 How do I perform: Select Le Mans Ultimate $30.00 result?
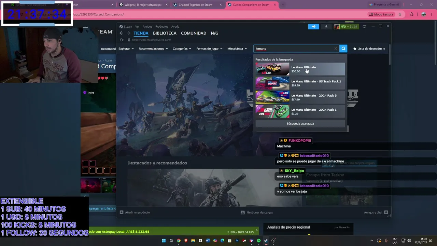pos(300,69)
